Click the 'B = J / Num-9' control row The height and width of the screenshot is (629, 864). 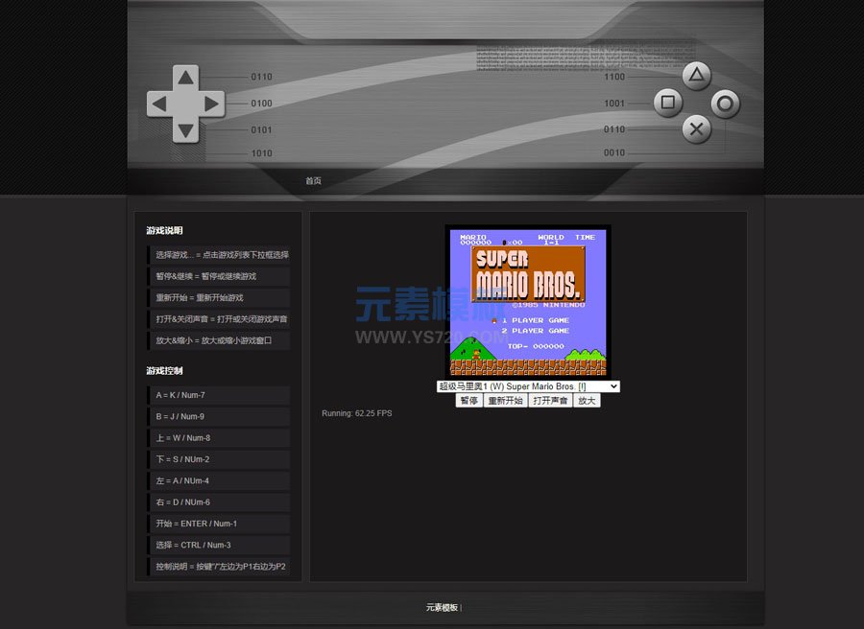(219, 416)
